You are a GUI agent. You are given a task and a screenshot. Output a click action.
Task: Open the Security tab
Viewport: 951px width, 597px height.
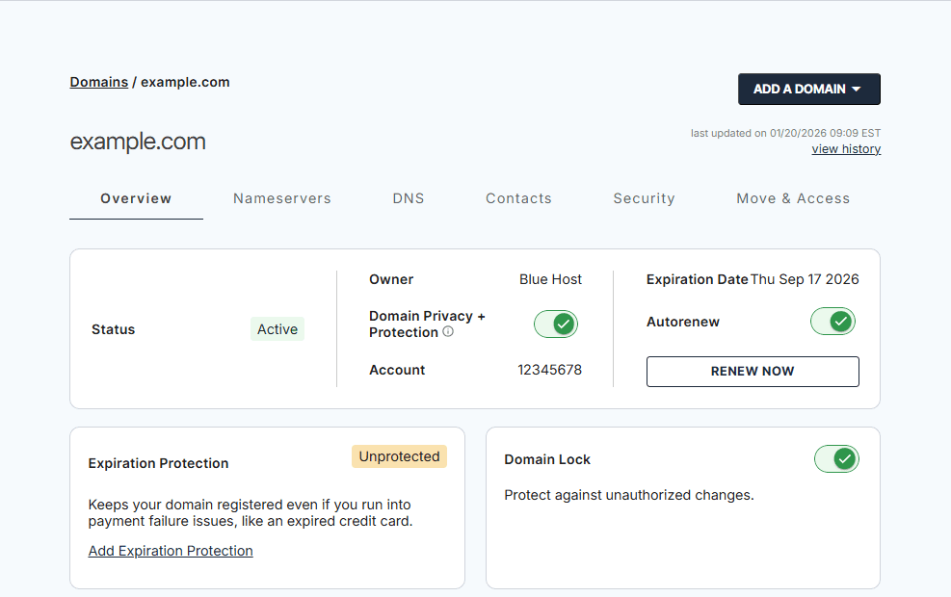coord(644,199)
